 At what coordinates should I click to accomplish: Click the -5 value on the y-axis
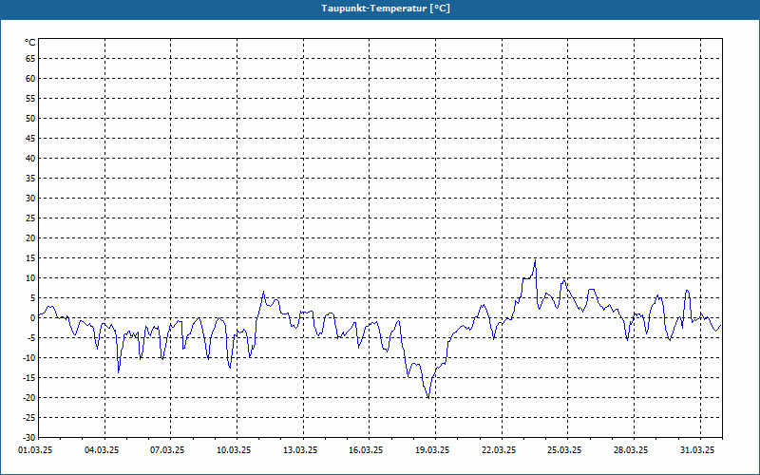click(x=31, y=338)
